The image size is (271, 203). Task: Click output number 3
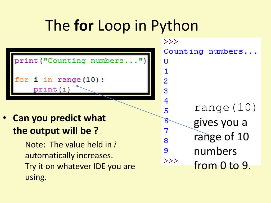coord(166,91)
